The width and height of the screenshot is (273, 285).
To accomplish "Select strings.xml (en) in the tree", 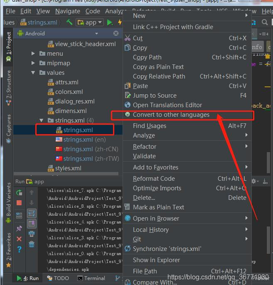I will point(81,140).
